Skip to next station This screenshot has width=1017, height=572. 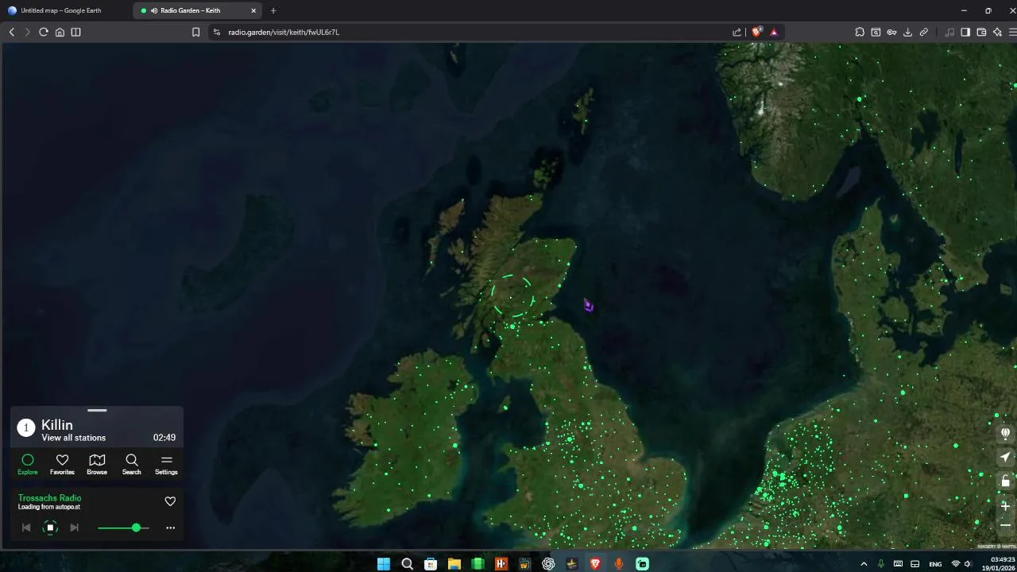pos(74,528)
